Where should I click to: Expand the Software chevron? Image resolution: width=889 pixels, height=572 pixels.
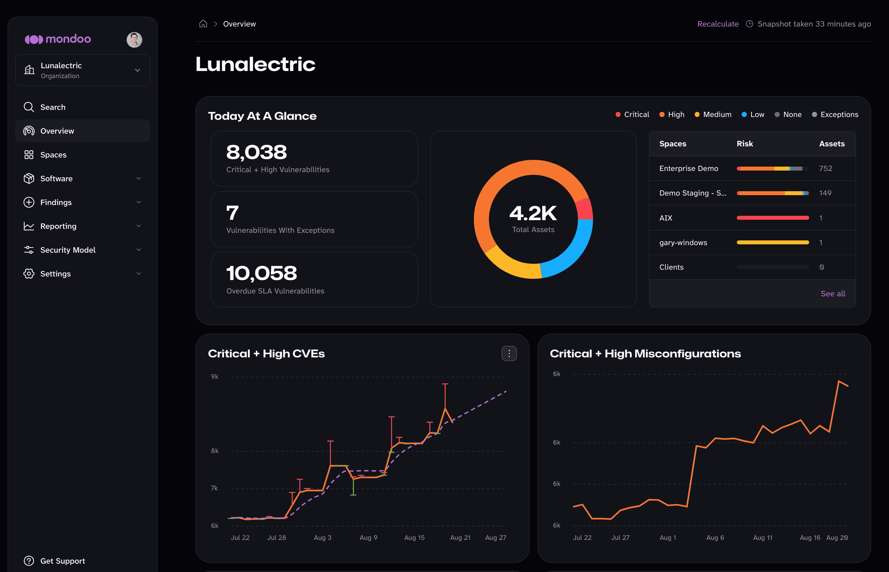point(139,179)
